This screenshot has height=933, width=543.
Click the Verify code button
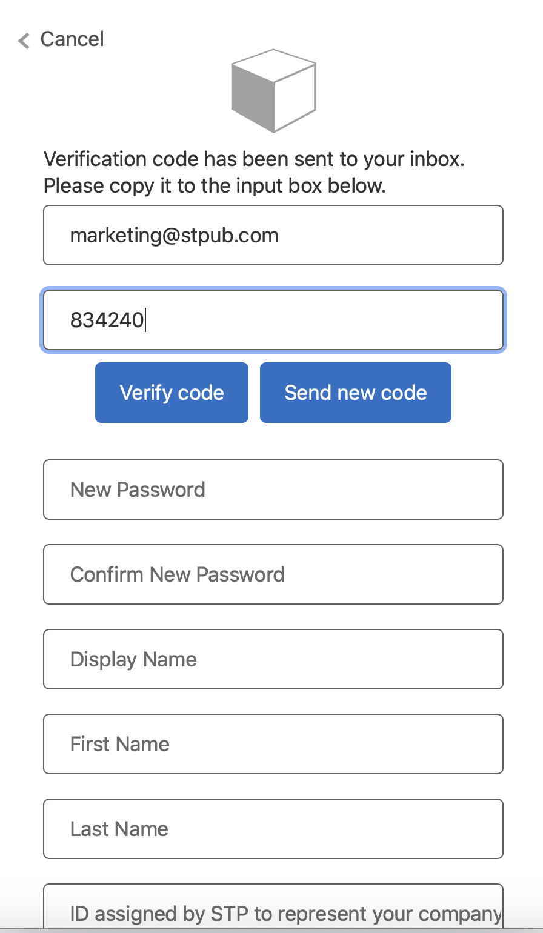tap(172, 393)
